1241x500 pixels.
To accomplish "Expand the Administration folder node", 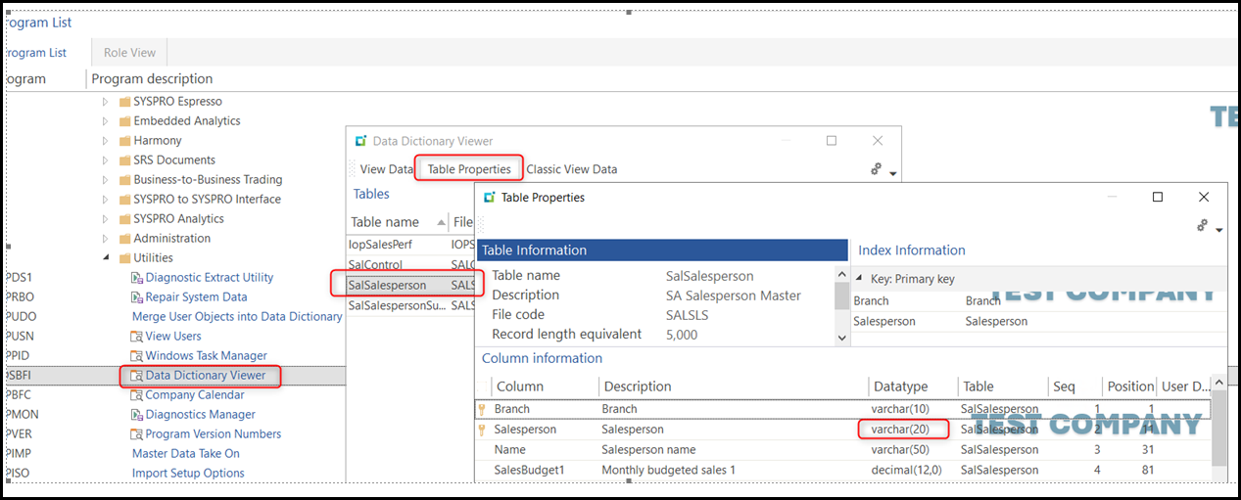I will [x=106, y=239].
